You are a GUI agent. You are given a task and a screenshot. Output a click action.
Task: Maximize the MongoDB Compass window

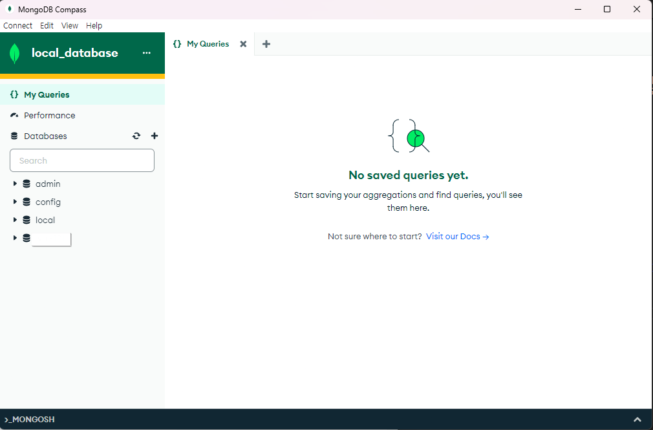coord(607,9)
